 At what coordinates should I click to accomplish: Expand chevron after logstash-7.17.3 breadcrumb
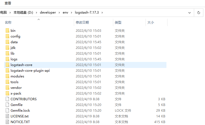coord(102,12)
